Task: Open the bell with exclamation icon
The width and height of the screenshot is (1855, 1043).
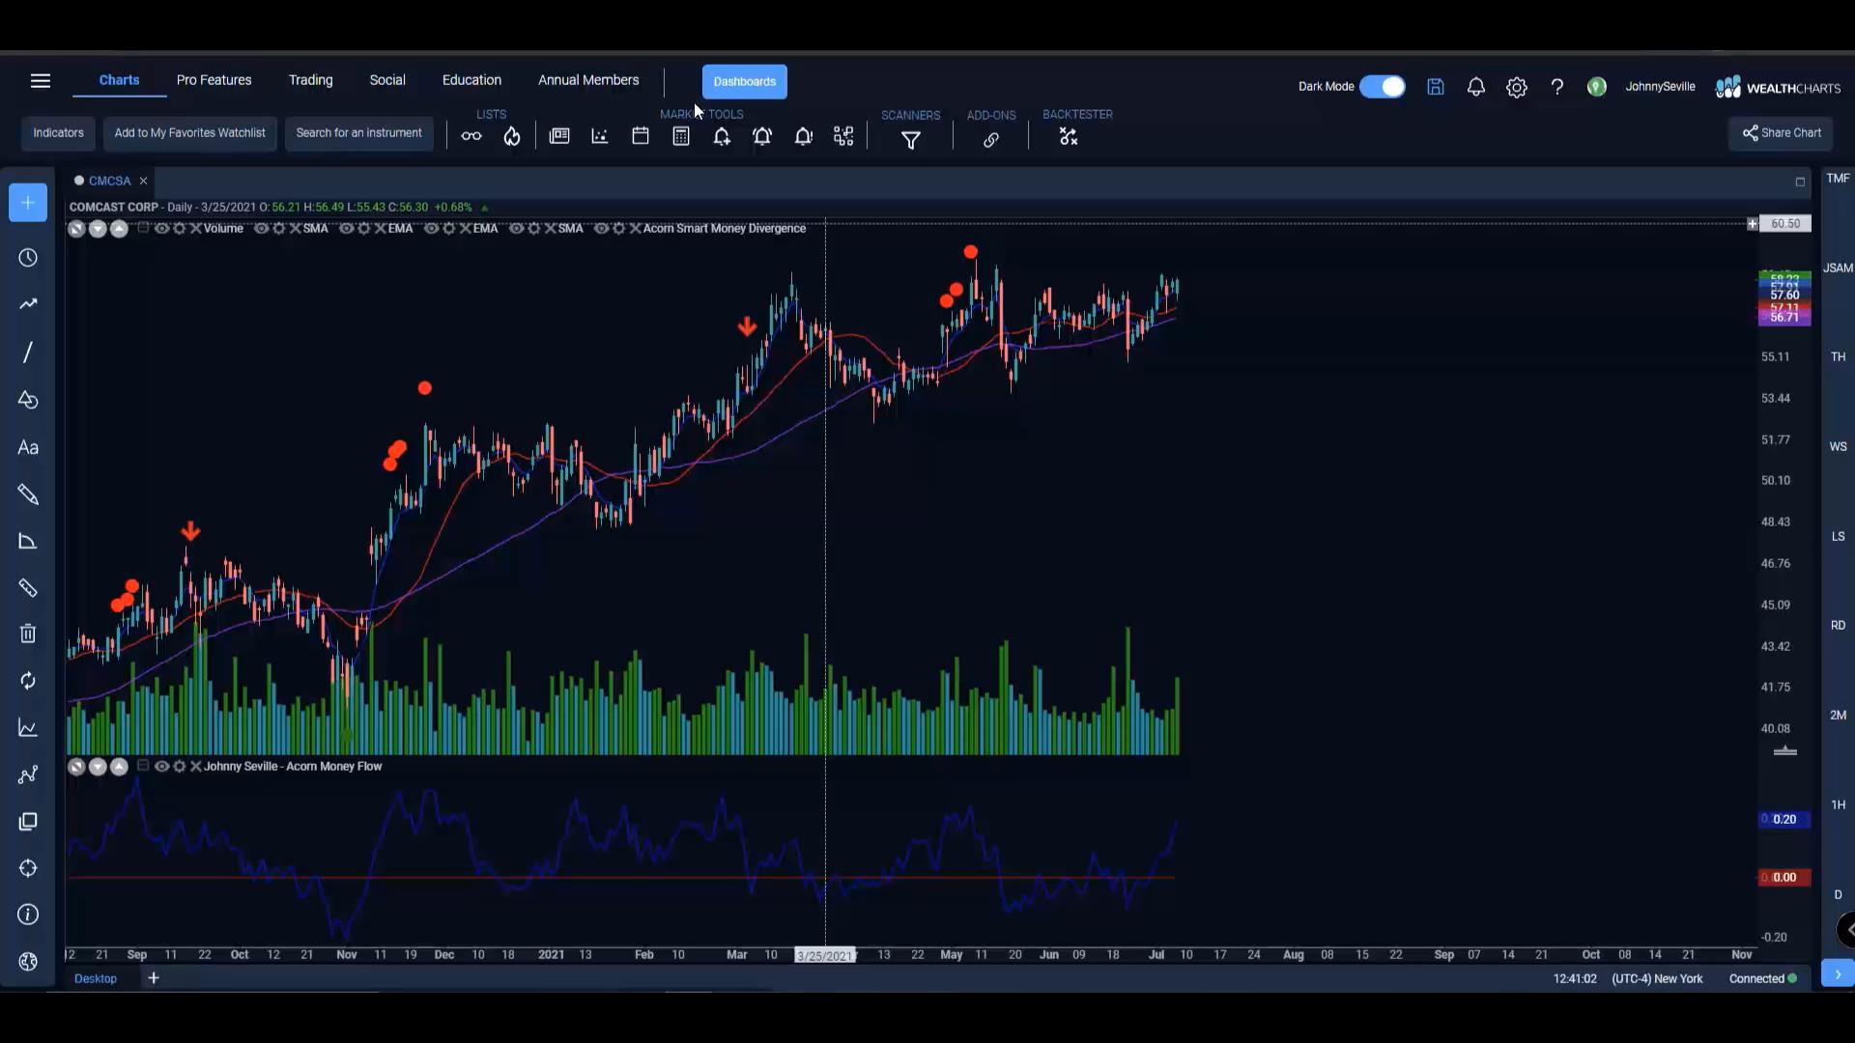Action: click(803, 136)
